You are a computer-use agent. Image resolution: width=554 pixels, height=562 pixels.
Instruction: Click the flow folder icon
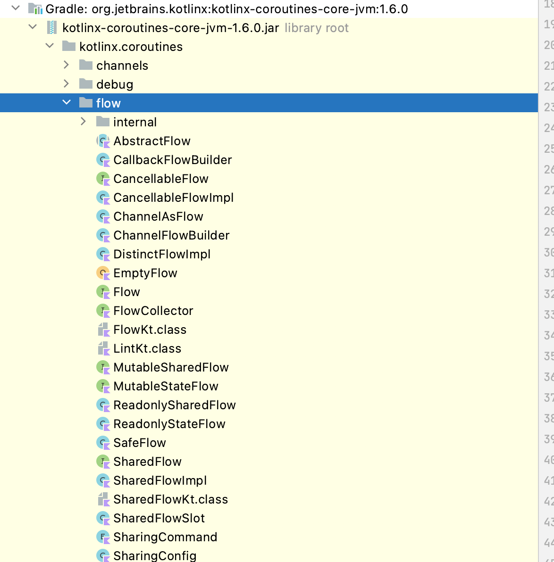86,103
